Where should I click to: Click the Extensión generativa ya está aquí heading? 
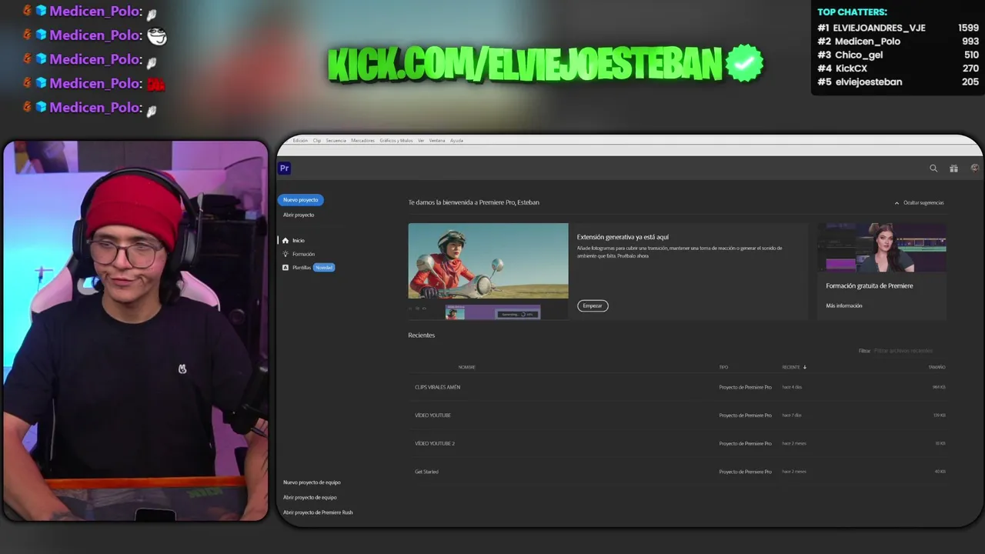point(623,237)
